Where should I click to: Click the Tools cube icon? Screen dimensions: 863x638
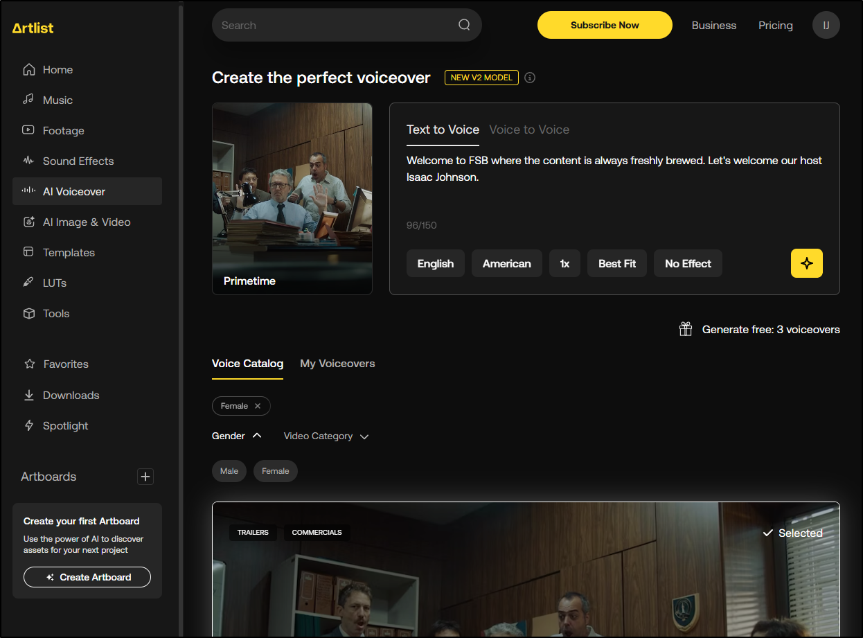28,313
